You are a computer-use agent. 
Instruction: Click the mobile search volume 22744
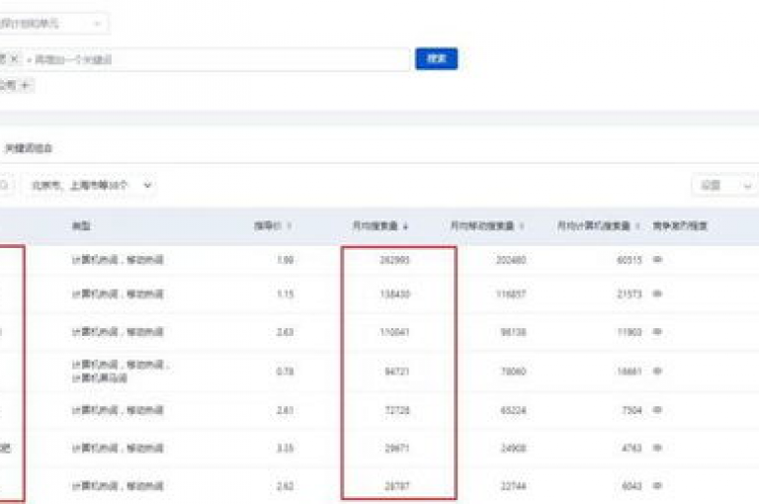[513, 486]
